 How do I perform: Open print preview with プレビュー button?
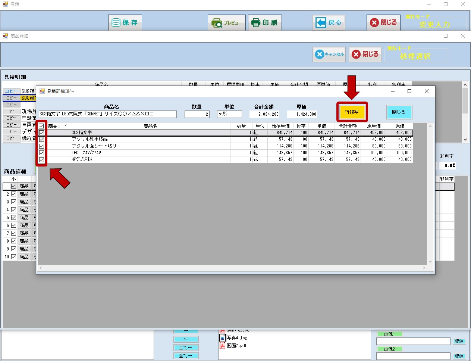(227, 23)
